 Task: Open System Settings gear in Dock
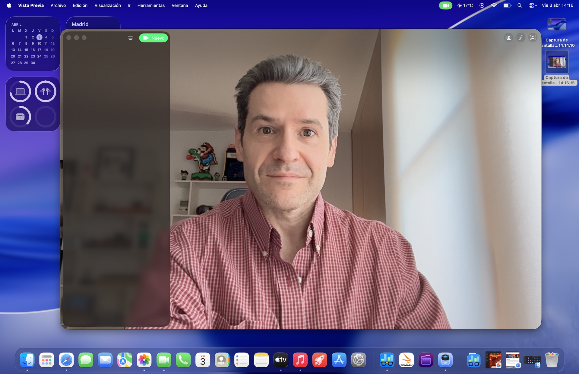coord(359,360)
